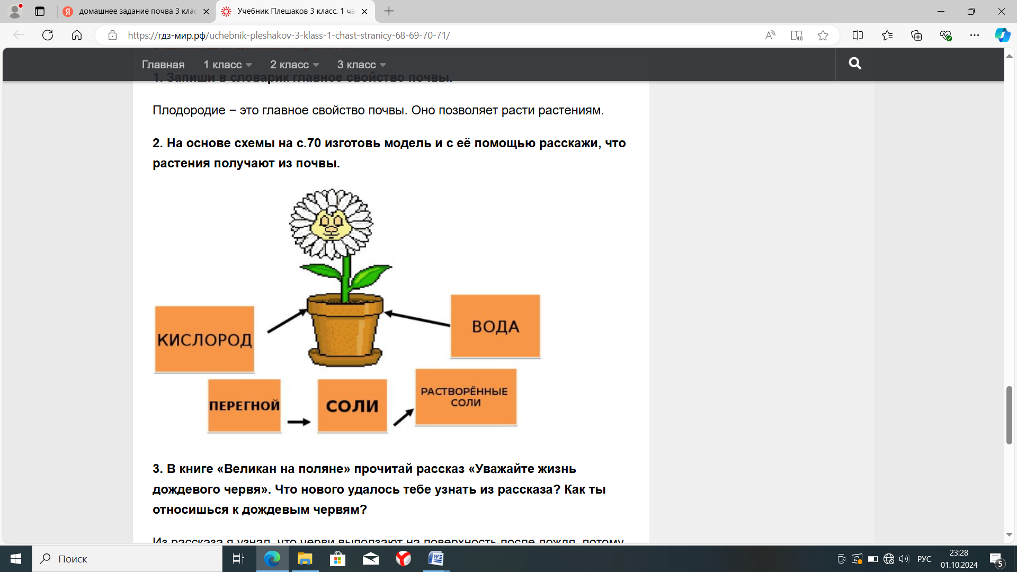Open a new tab with plus button
Viewport: 1017px width, 572px height.
[x=389, y=11]
